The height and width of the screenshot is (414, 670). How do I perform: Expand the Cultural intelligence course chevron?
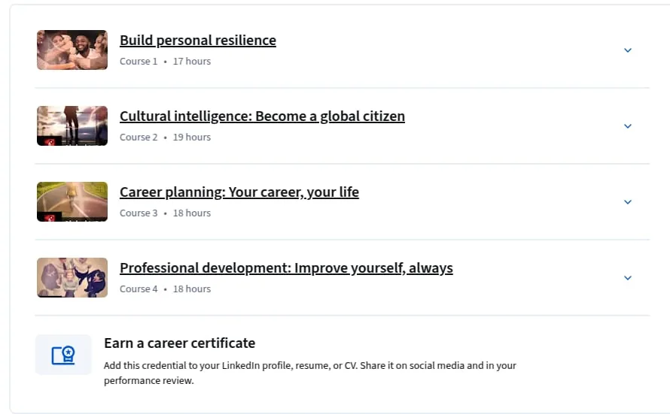pos(627,126)
